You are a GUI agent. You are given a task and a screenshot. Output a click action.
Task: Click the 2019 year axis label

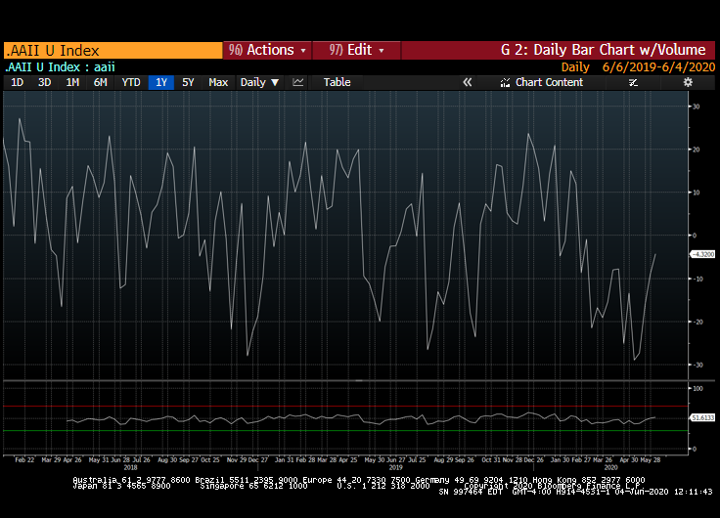(395, 467)
